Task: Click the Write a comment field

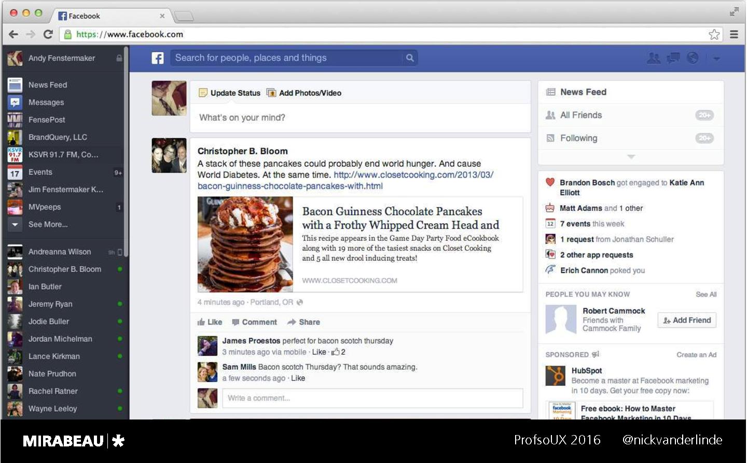Action: point(372,398)
